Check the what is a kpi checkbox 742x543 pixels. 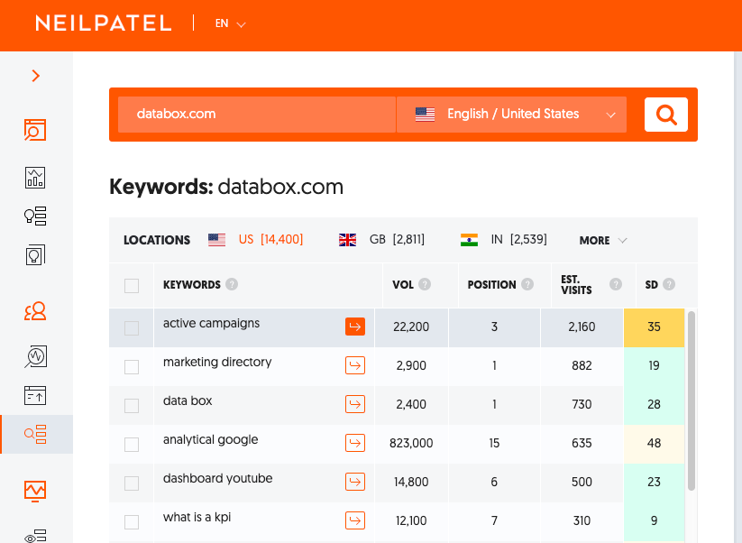point(132,522)
